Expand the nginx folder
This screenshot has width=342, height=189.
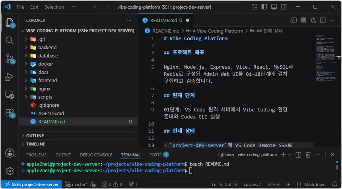click(x=78, y=89)
